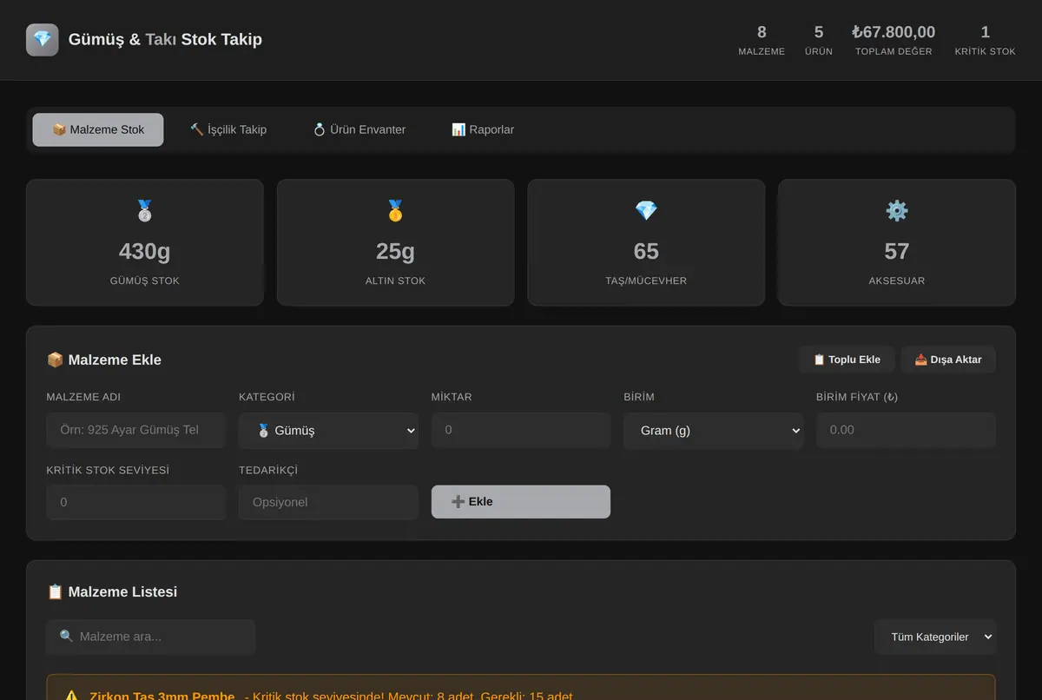The image size is (1042, 700).
Task: Click the Altın Stok summary card label
Action: click(x=395, y=281)
